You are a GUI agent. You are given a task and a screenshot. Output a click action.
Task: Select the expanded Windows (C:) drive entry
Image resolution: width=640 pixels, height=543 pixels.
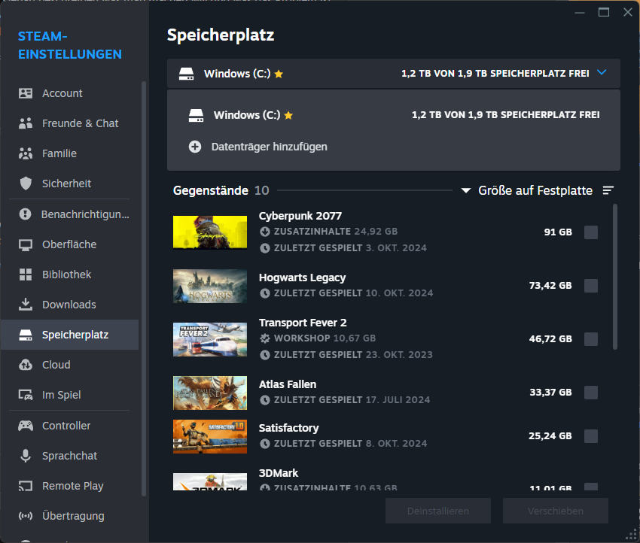click(394, 115)
